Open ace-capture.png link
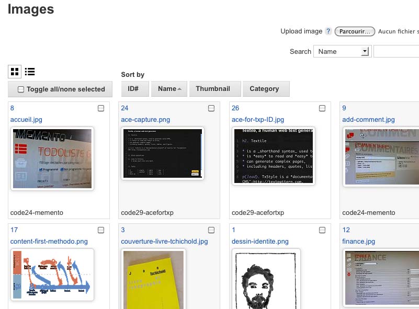 point(145,120)
